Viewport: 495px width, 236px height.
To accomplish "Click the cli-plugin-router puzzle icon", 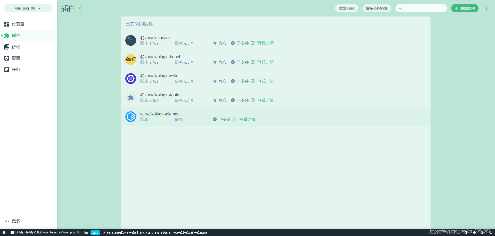I will 131,98.
